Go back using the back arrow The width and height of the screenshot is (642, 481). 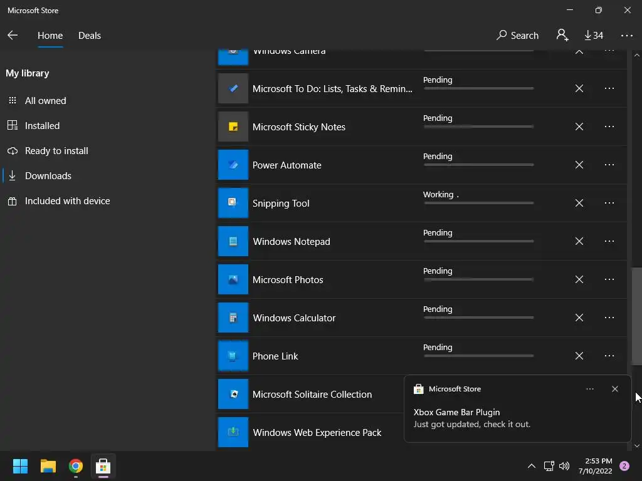(x=13, y=36)
